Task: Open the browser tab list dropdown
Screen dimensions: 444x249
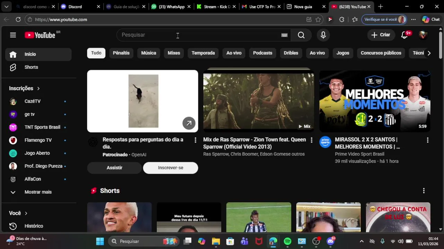Action: 6,7
